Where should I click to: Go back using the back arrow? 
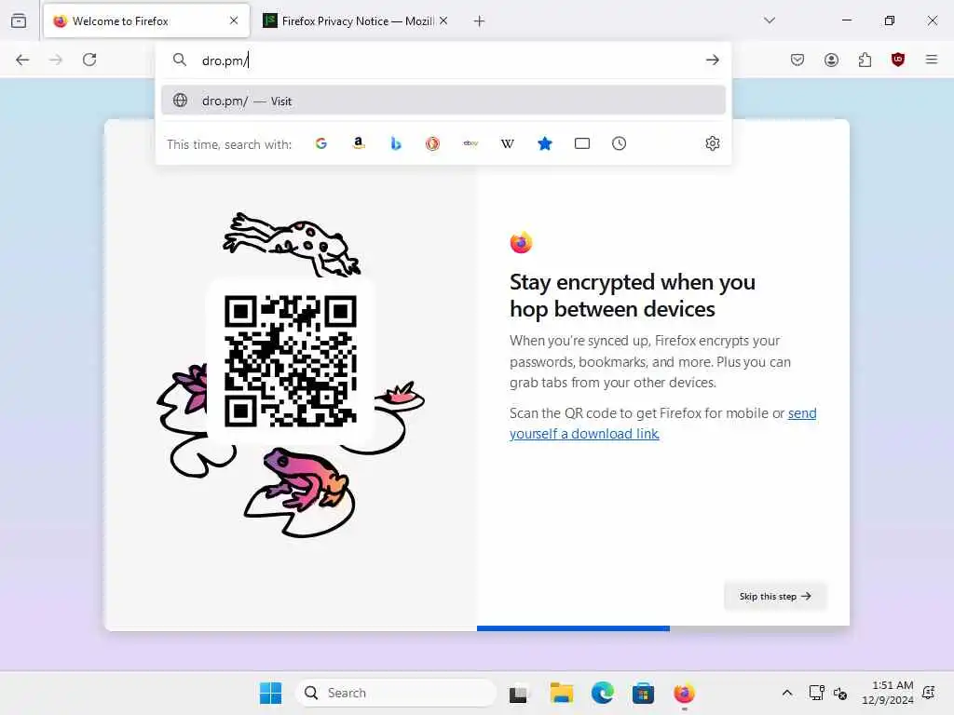[x=22, y=60]
